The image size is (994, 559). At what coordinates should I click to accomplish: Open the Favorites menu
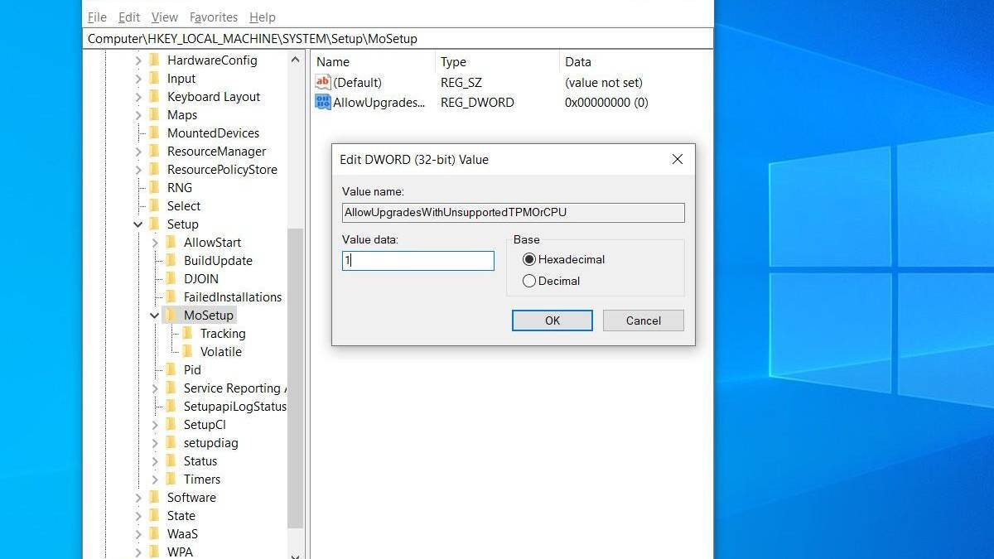[x=214, y=17]
